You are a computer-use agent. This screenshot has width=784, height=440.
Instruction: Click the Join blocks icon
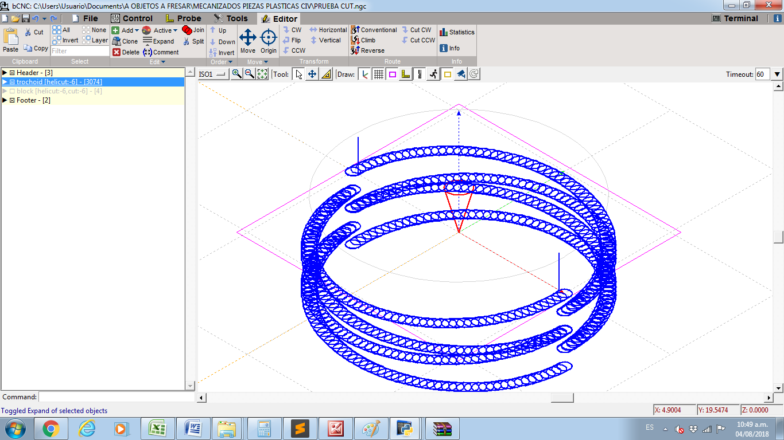pyautogui.click(x=187, y=30)
